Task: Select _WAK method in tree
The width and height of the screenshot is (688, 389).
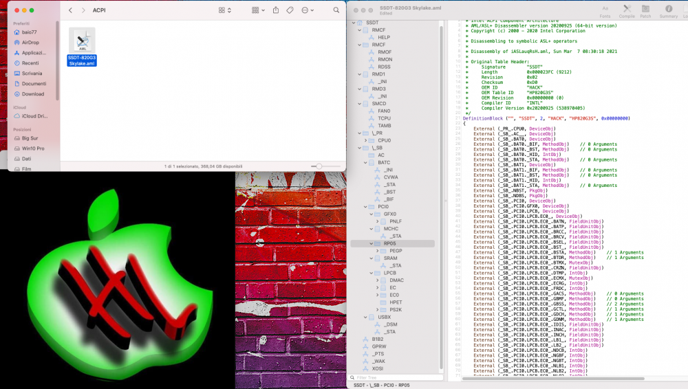Action: point(378,362)
